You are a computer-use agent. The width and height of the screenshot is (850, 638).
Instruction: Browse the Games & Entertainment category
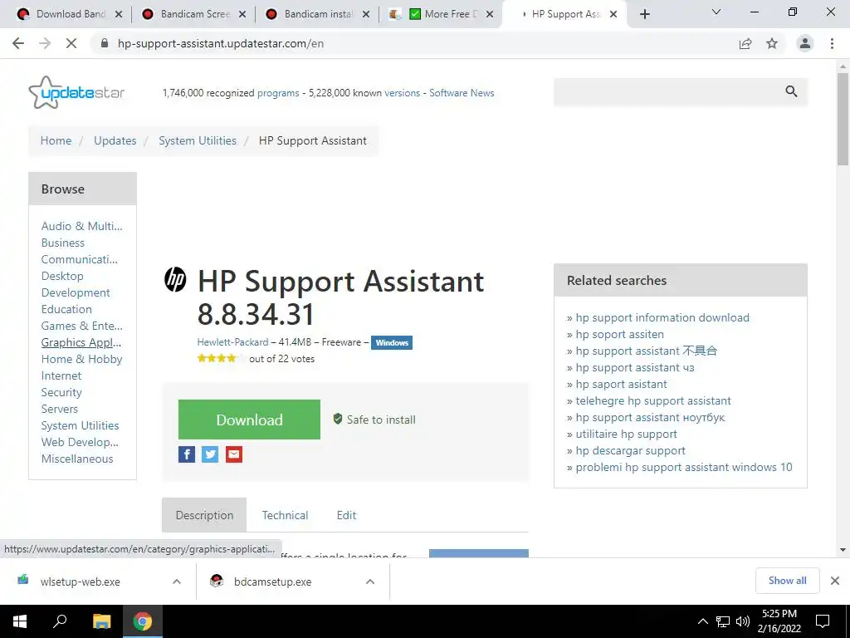pyautogui.click(x=82, y=326)
